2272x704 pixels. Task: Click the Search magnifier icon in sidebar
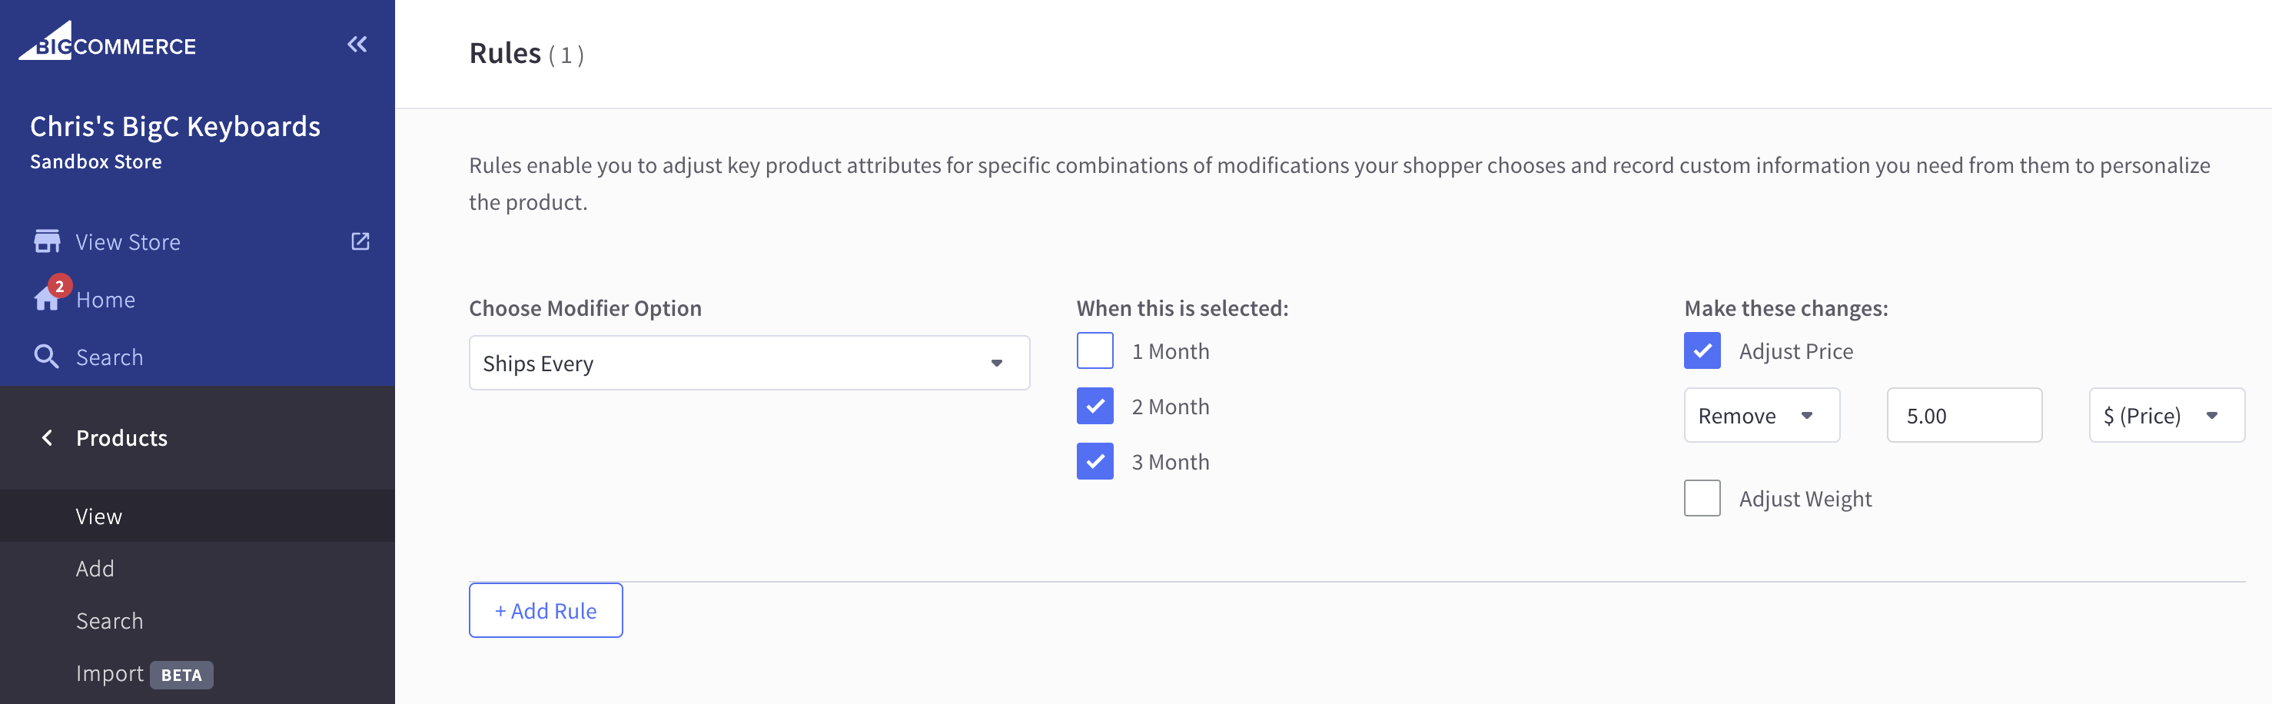coord(46,357)
